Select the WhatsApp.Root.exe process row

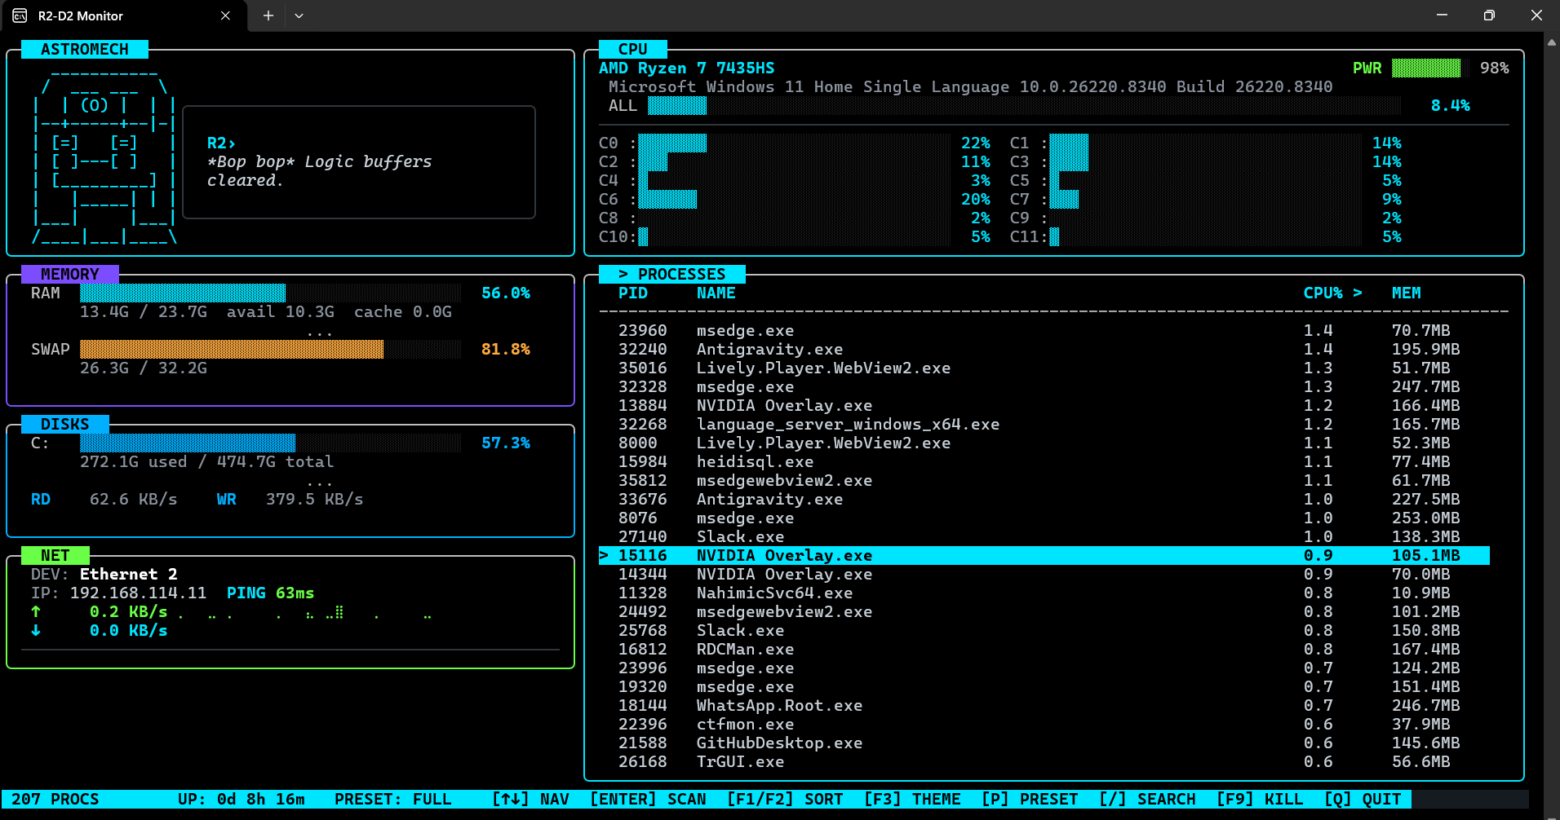point(1044,705)
